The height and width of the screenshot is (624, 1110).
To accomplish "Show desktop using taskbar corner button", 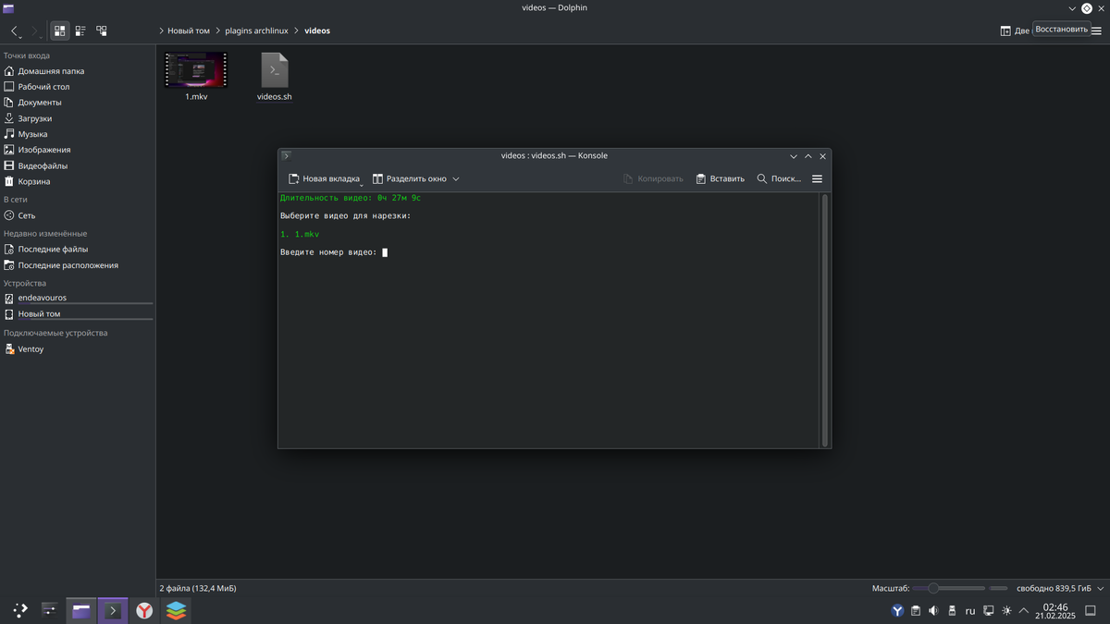I will 1091,611.
